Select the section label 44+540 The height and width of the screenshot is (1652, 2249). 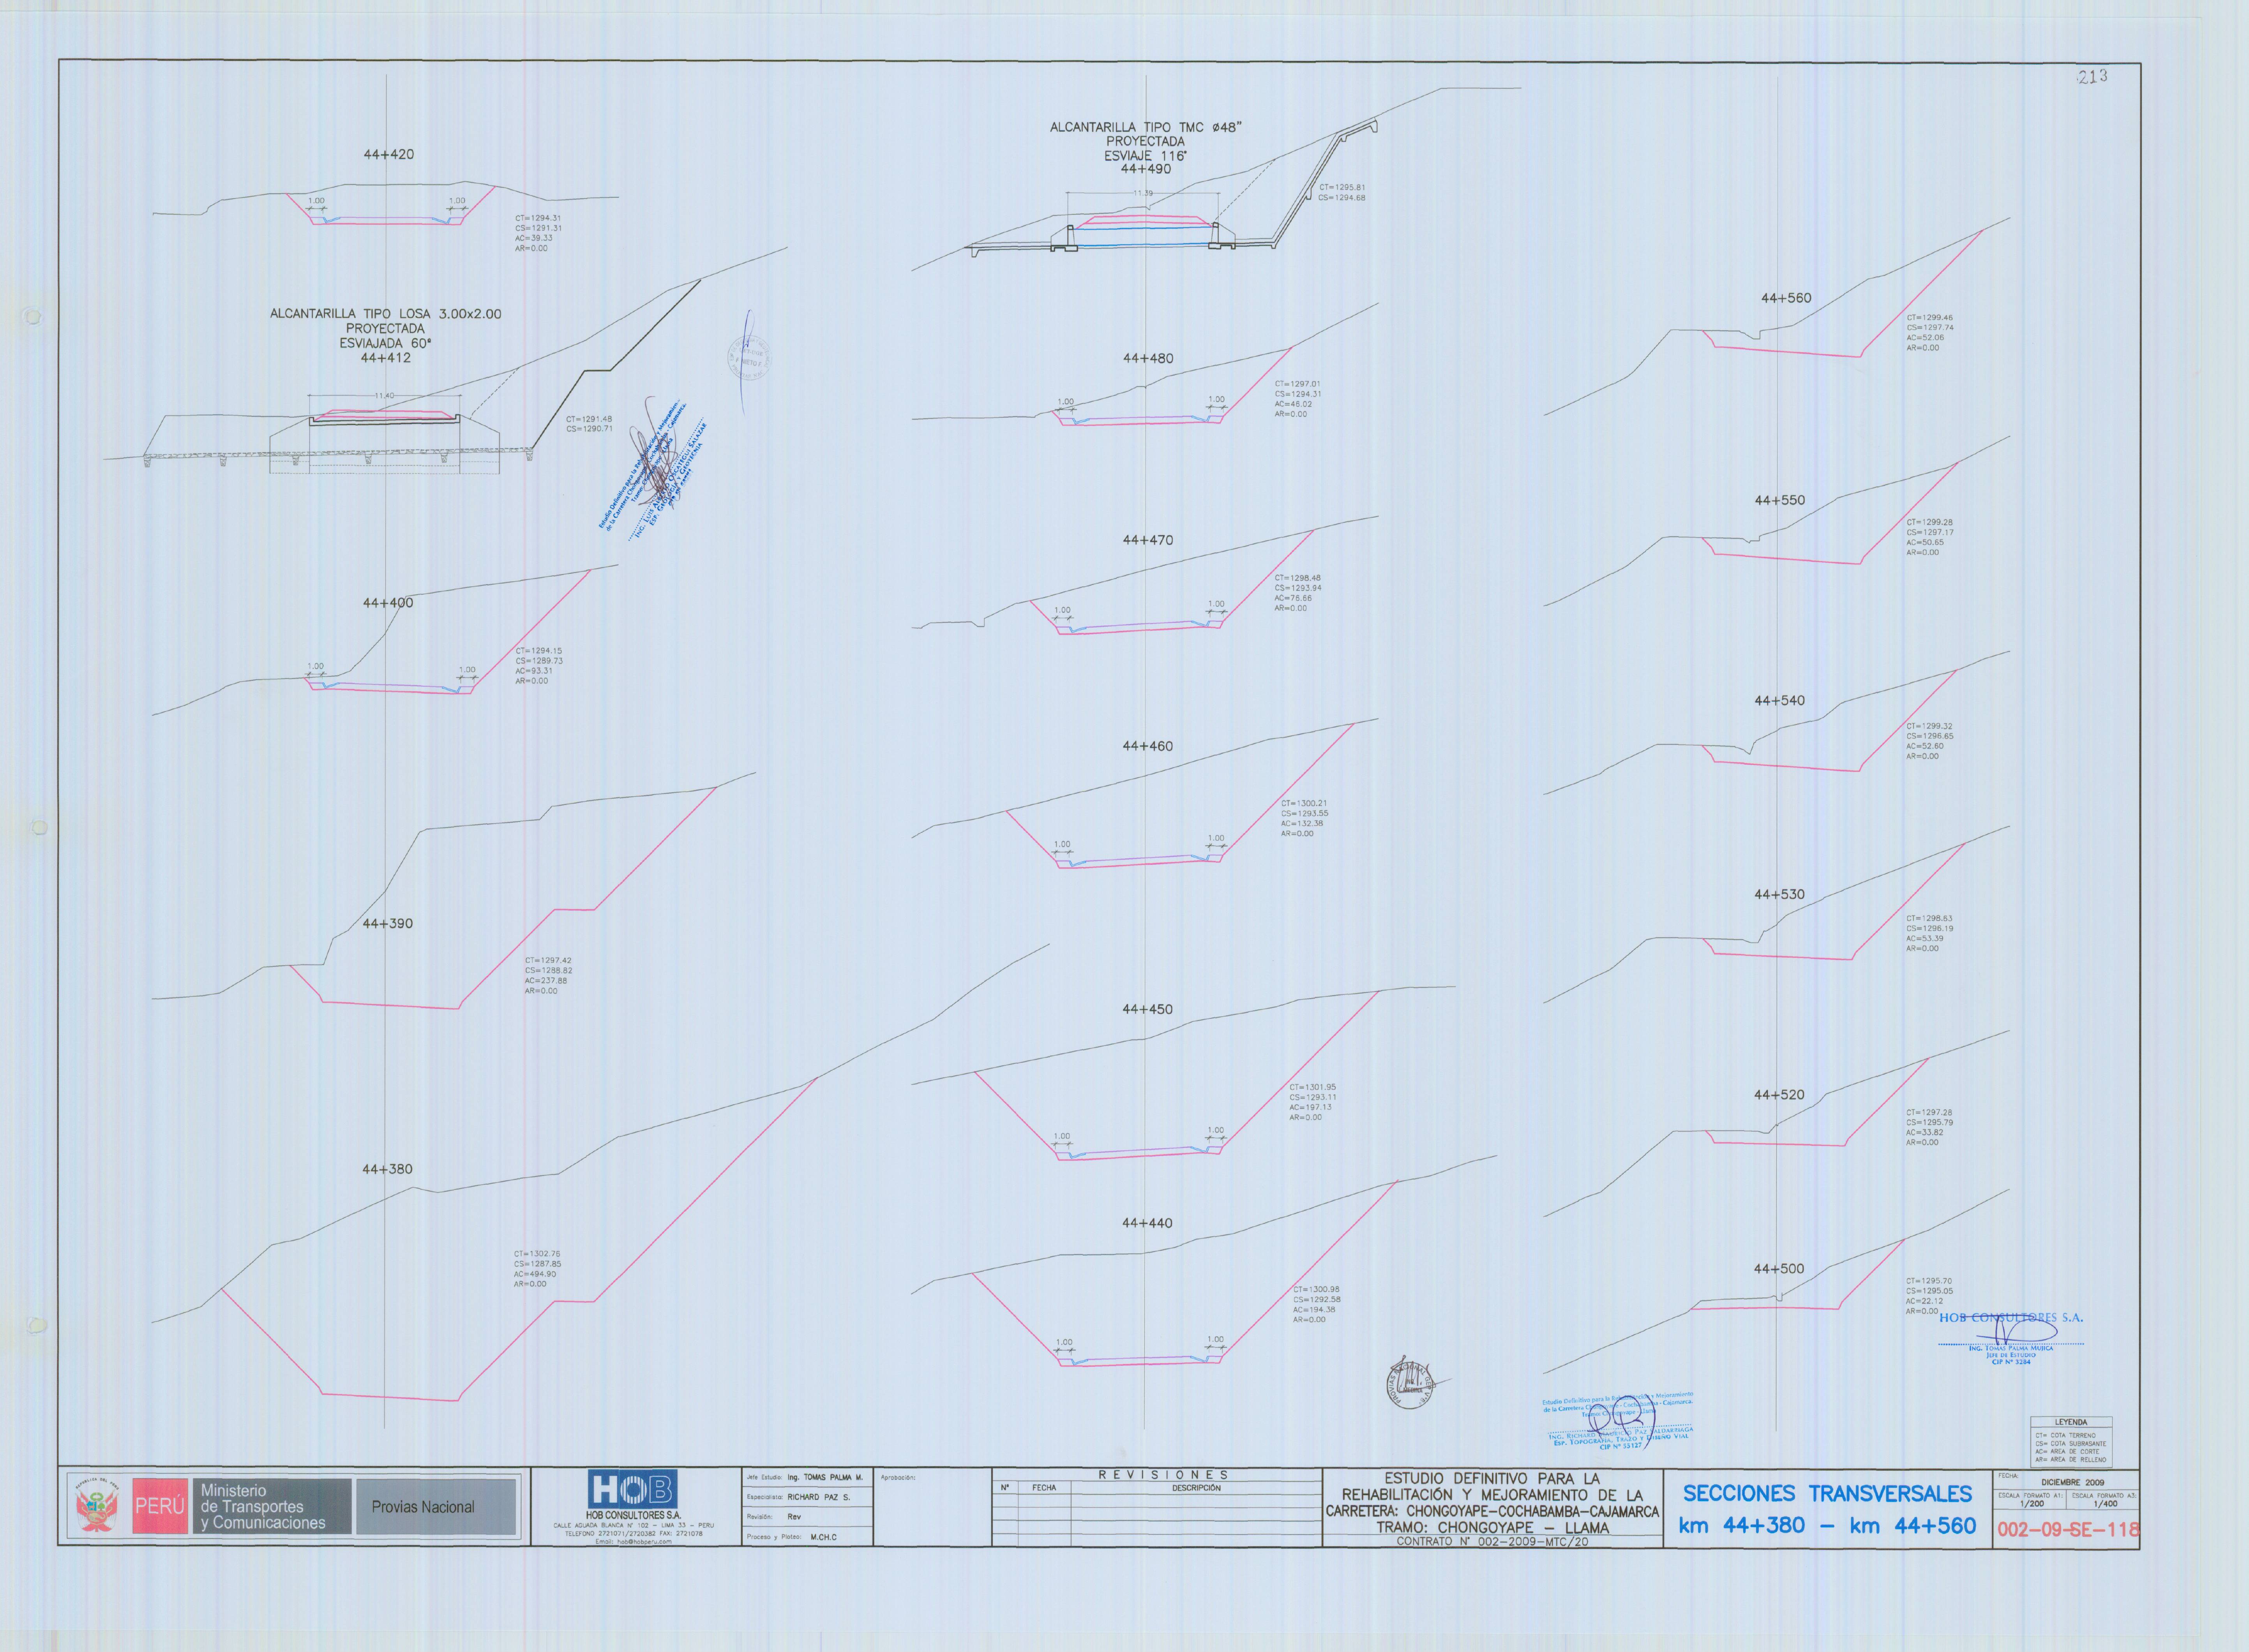click(1780, 701)
